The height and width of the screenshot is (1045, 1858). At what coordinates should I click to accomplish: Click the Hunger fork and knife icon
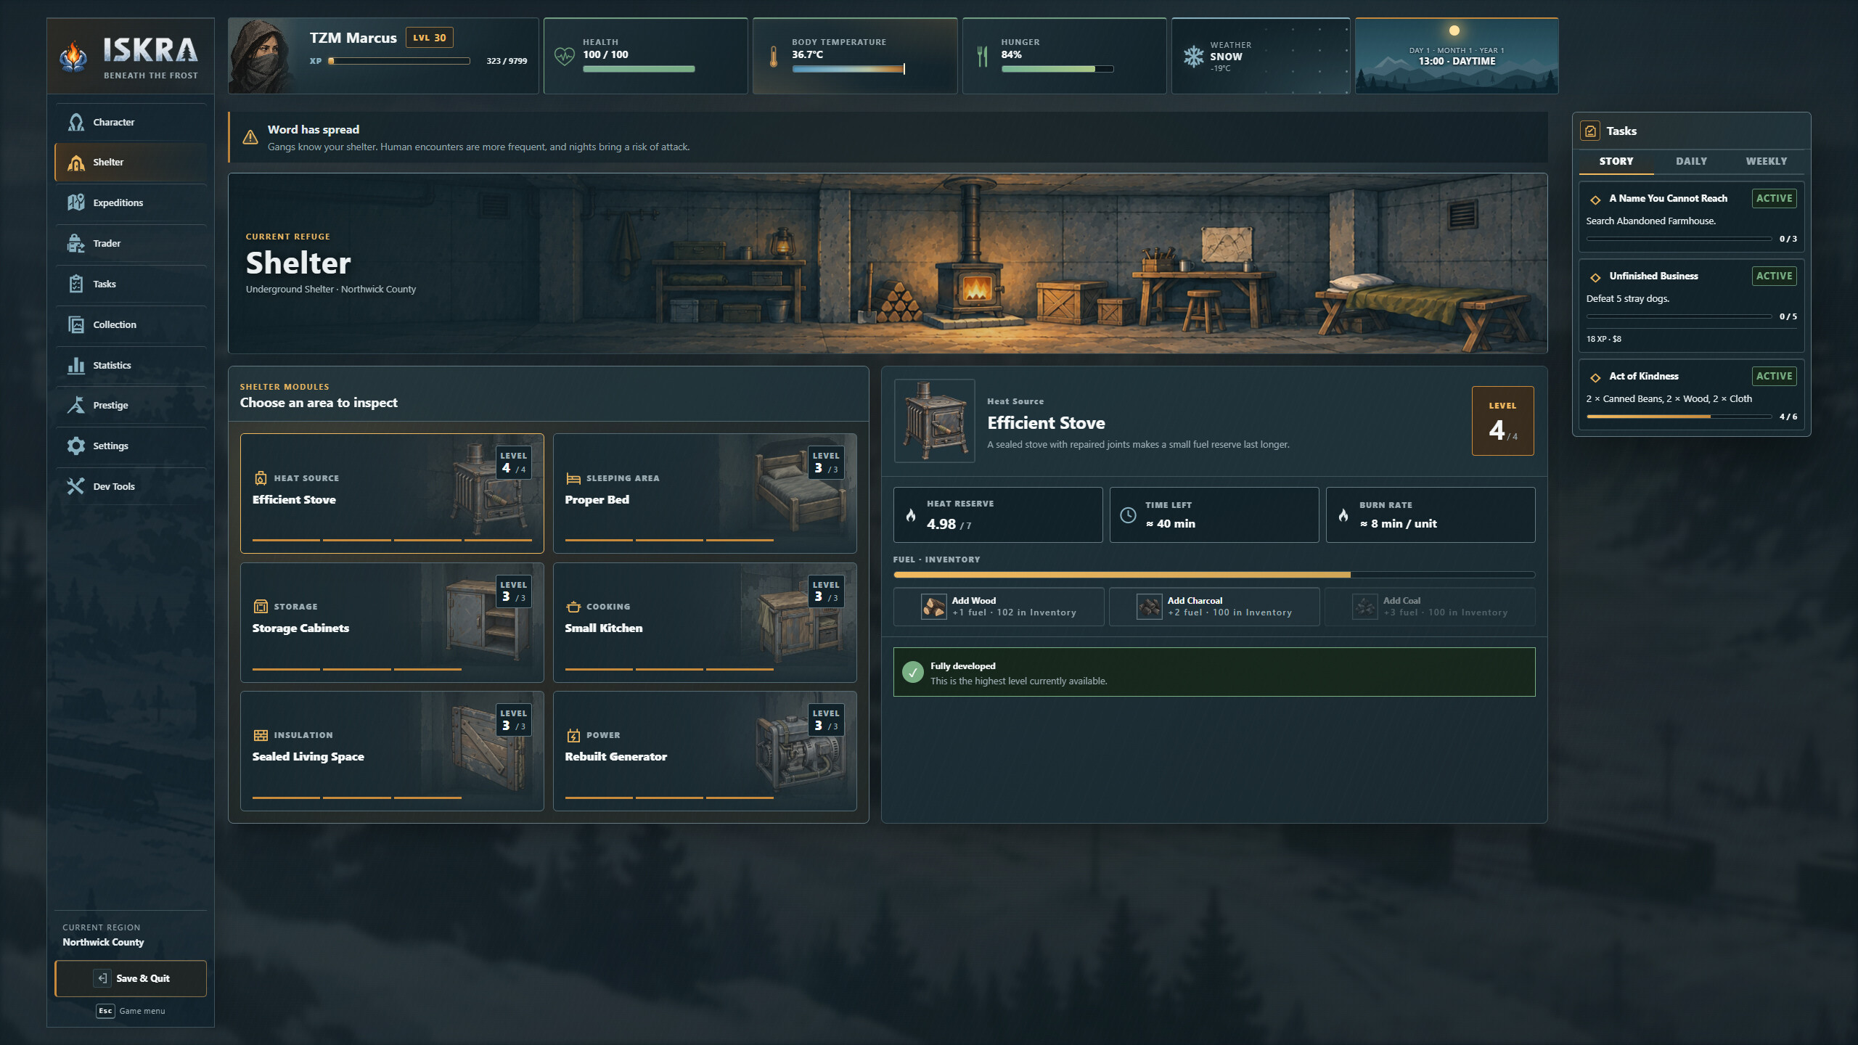point(982,56)
